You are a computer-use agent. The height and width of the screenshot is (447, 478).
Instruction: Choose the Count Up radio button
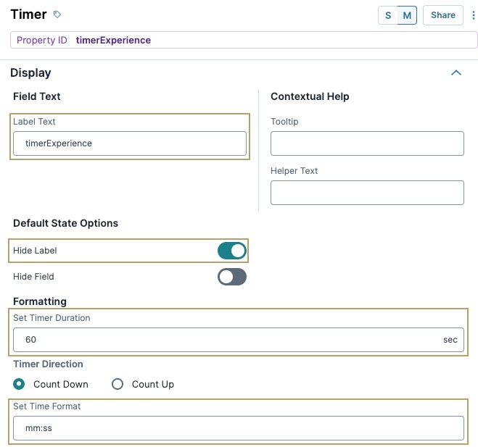click(118, 384)
